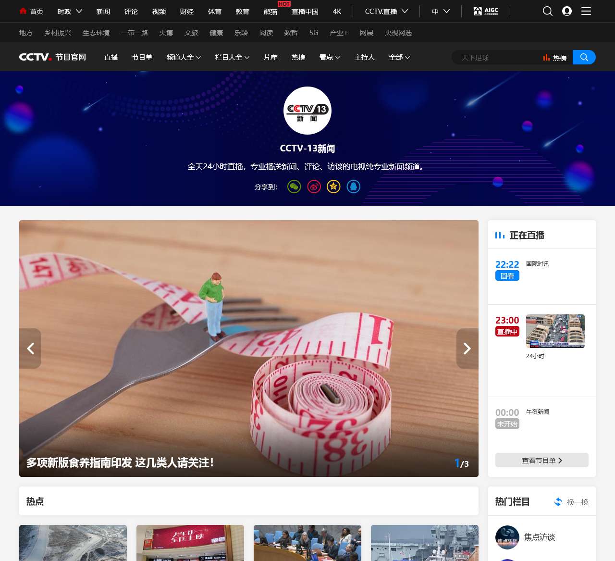Open the 直播中国 nav item

pyautogui.click(x=305, y=11)
